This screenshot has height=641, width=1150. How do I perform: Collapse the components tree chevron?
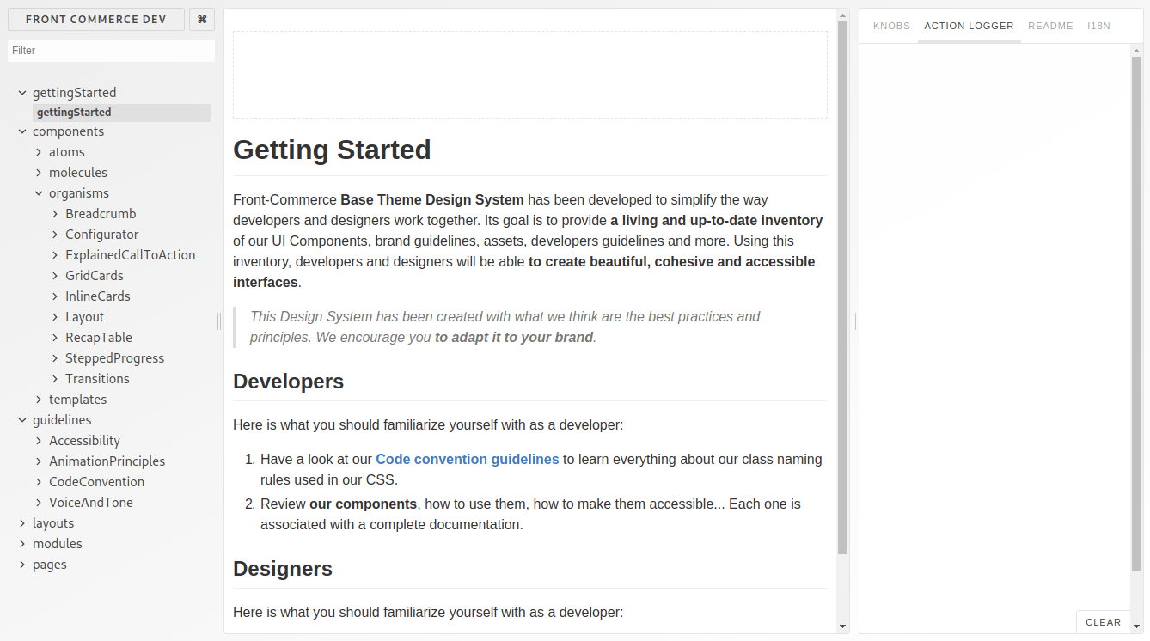(x=22, y=131)
